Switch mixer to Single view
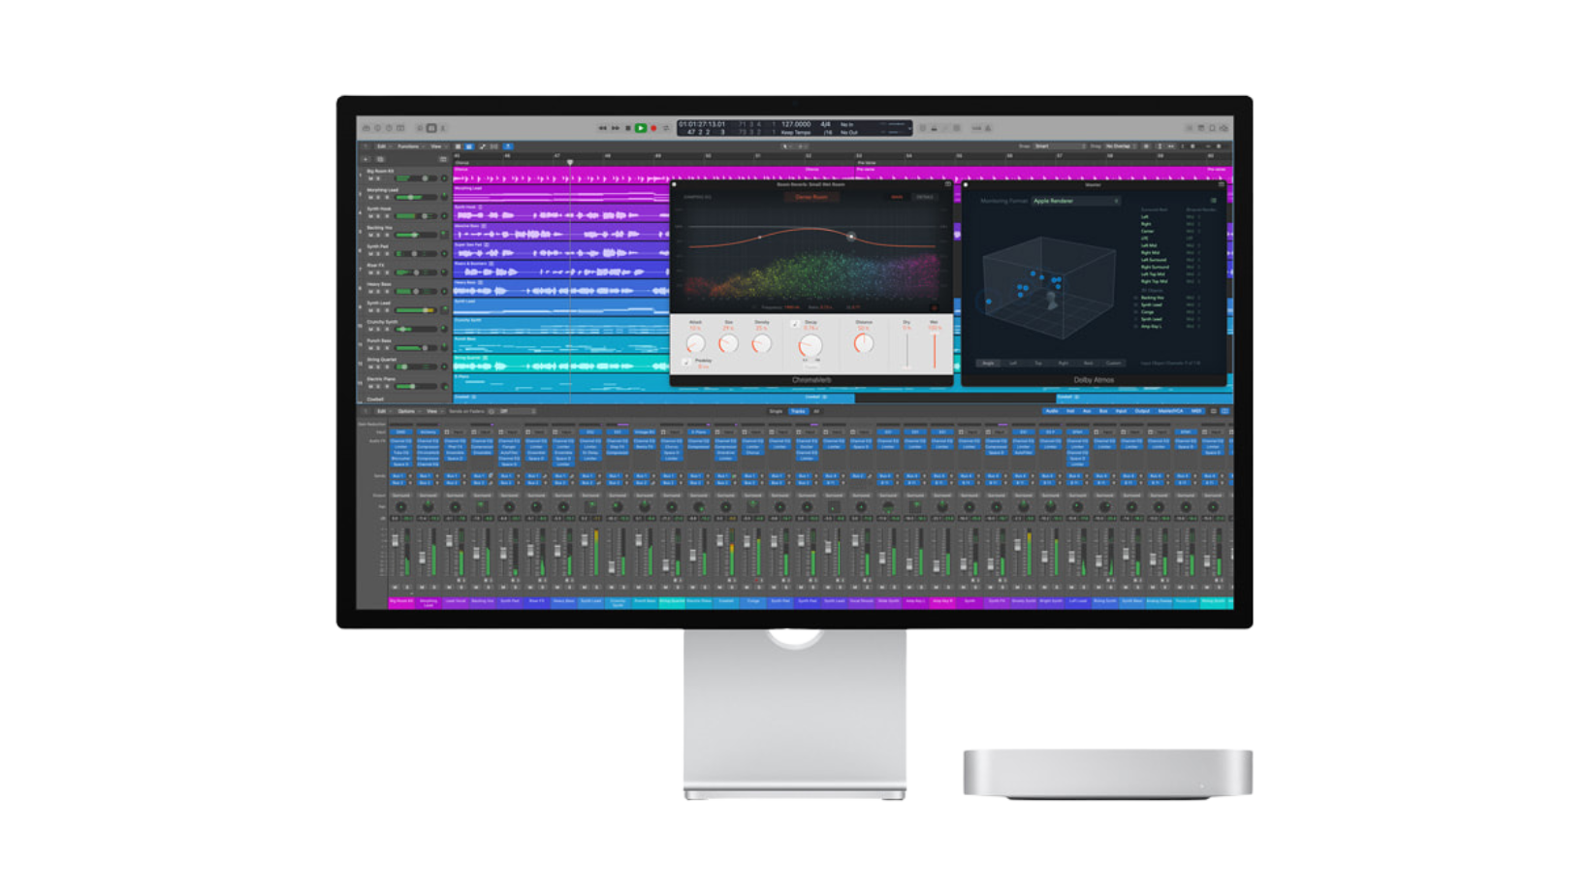The width and height of the screenshot is (1590, 896). (776, 411)
